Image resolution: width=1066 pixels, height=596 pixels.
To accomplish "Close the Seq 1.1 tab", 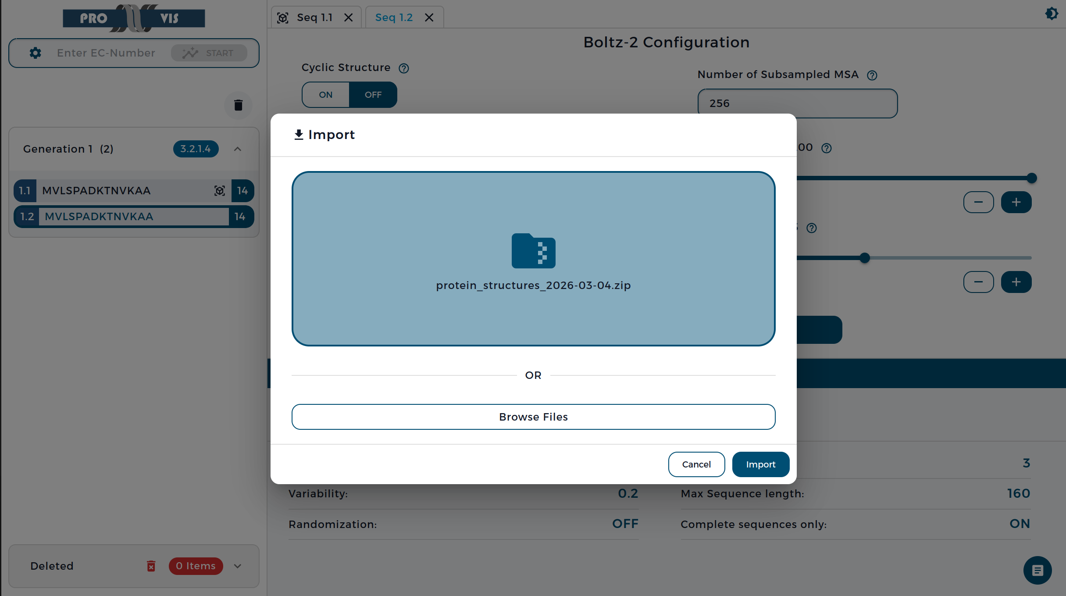I will 348,18.
